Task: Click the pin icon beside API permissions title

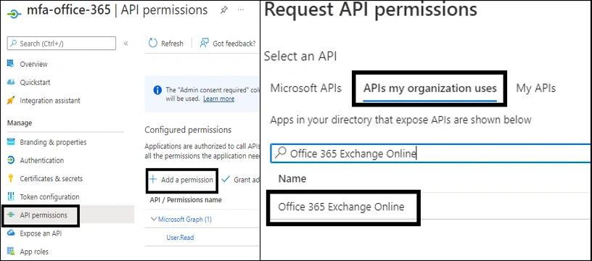Action: click(x=223, y=11)
